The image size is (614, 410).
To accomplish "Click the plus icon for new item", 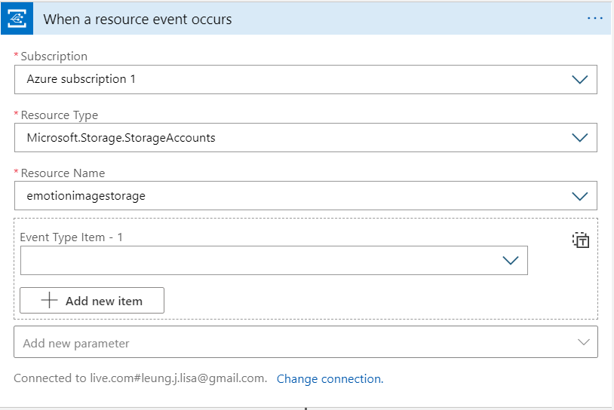I will click(49, 301).
